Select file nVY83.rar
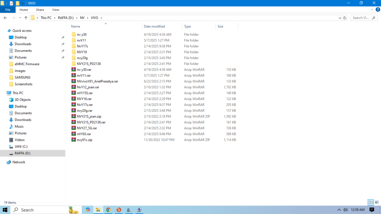Screen dimensions: 381x214 point(84,134)
